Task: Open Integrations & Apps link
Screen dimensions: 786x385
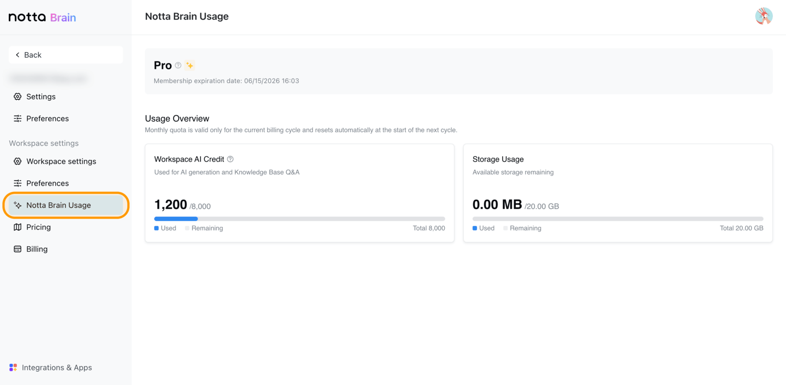Action: click(51, 367)
